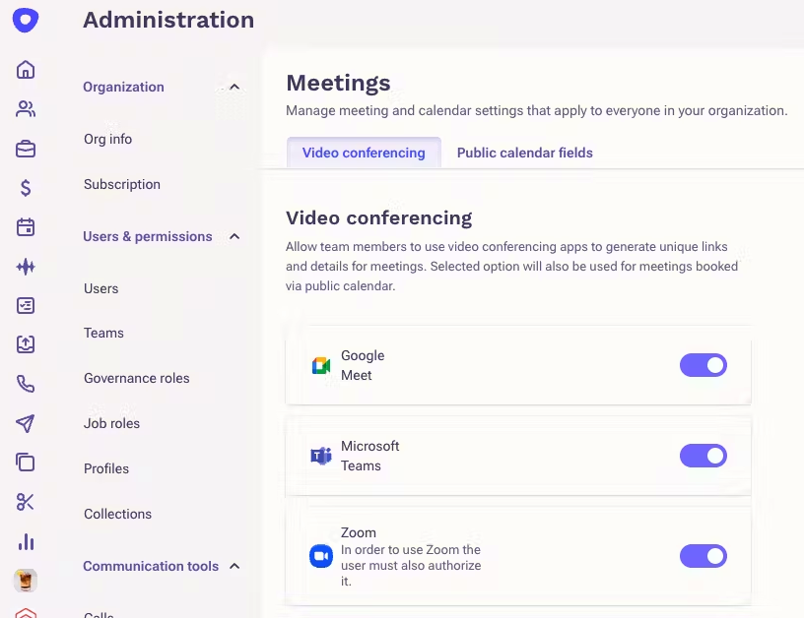Viewport: 804px width, 618px height.
Task: Open the Teams settings page
Action: 103,333
